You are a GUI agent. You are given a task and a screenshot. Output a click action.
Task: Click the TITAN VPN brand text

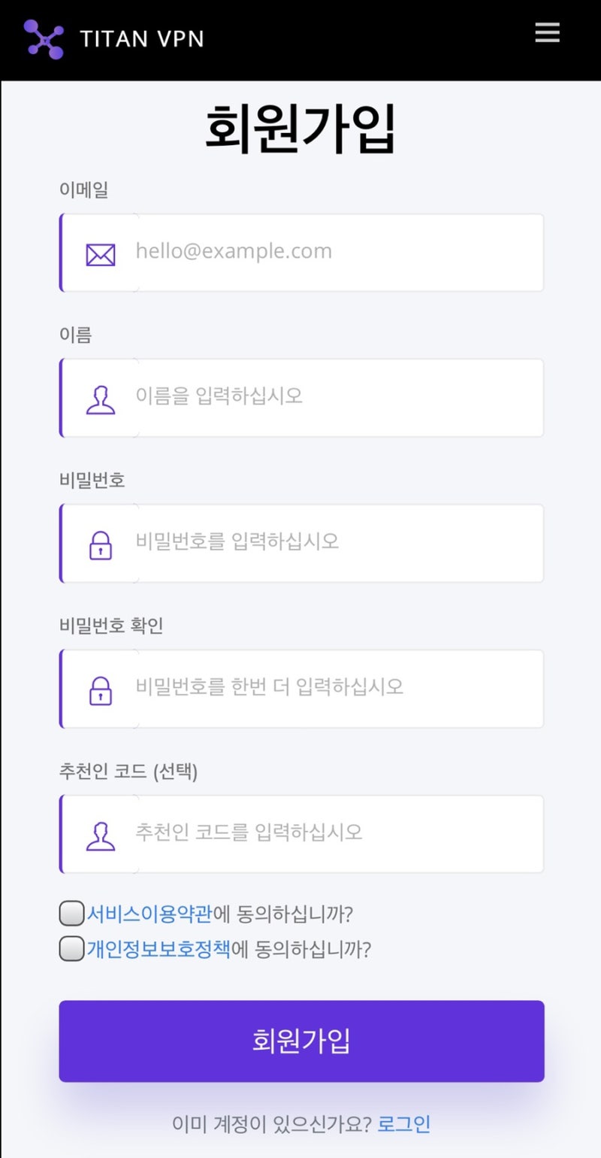pyautogui.click(x=142, y=39)
